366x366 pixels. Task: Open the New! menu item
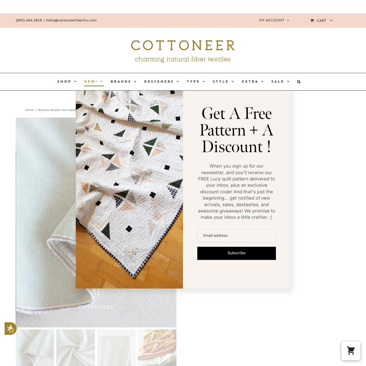pos(94,82)
